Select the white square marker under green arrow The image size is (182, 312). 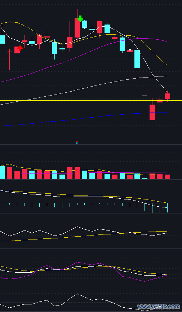(85, 28)
